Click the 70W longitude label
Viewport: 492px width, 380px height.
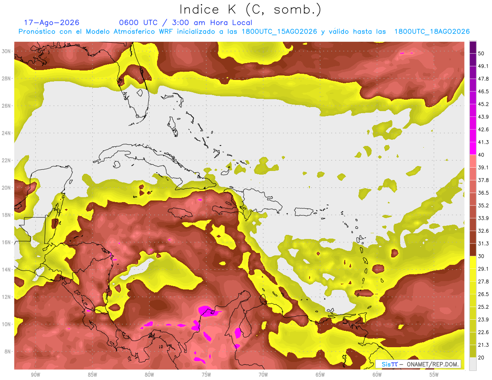263,375
